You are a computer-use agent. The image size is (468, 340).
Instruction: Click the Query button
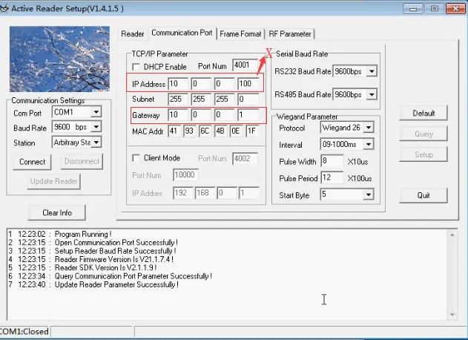pyautogui.click(x=423, y=134)
